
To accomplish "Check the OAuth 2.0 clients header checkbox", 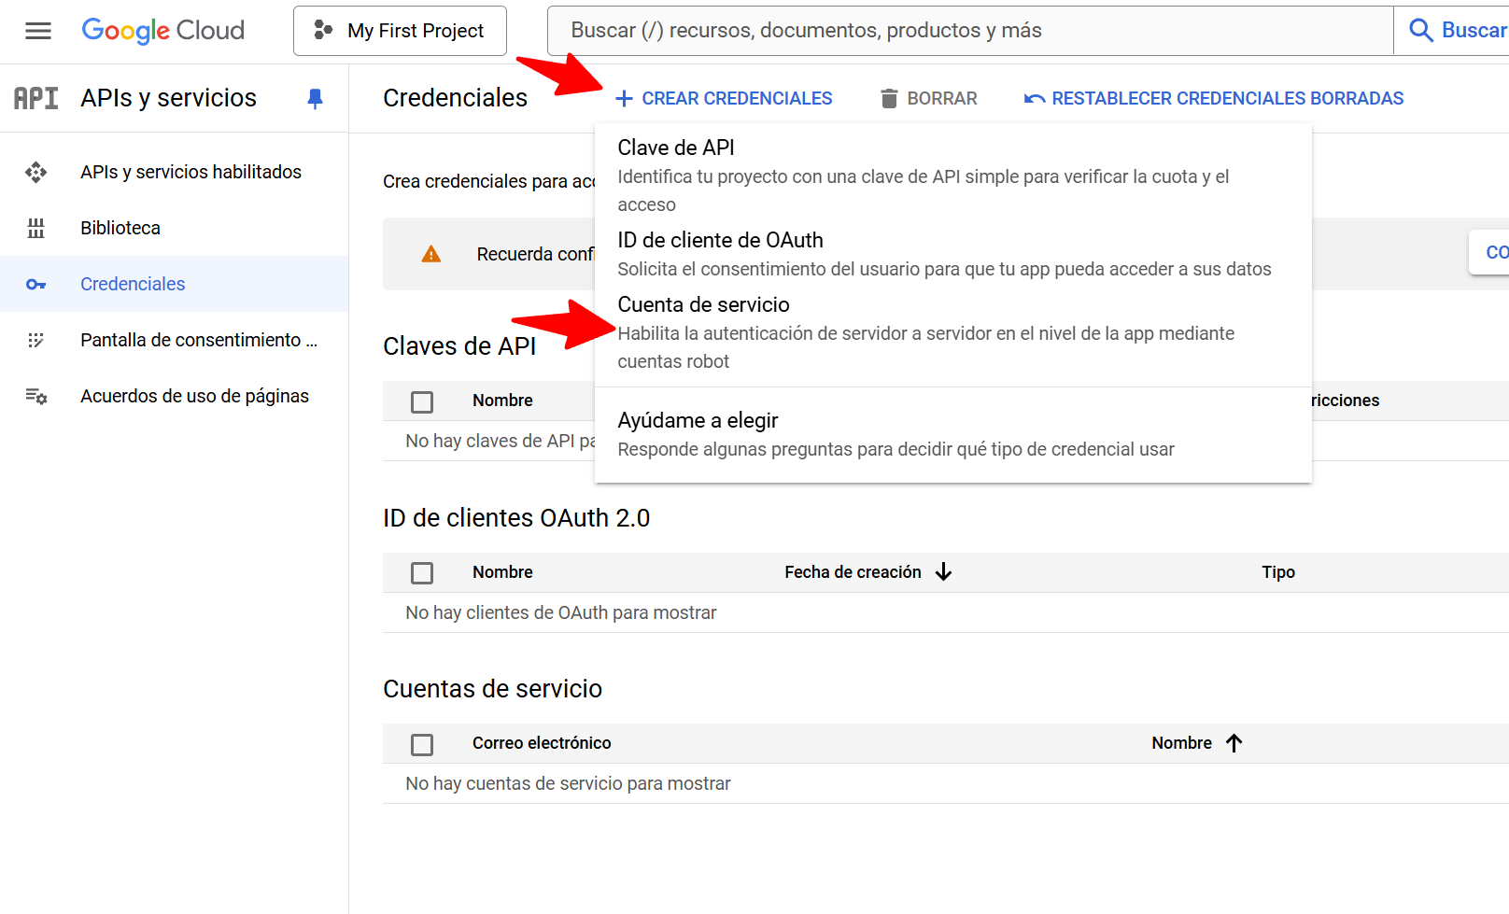I will (422, 572).
